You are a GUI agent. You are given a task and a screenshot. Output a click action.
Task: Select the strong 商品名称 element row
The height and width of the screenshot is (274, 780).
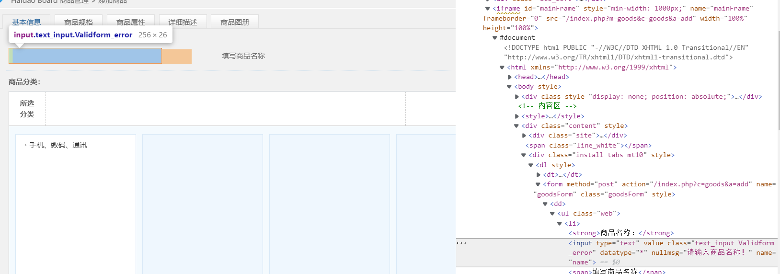[621, 233]
